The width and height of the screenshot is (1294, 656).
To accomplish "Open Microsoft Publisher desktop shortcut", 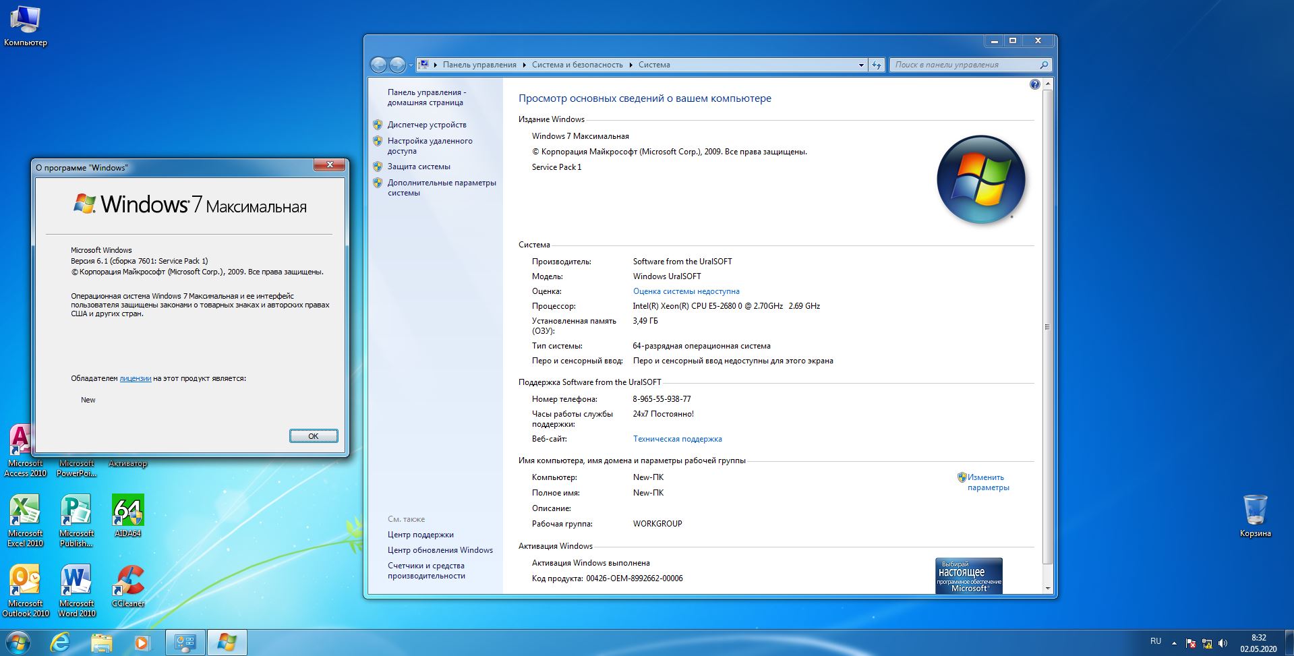I will pyautogui.click(x=76, y=520).
